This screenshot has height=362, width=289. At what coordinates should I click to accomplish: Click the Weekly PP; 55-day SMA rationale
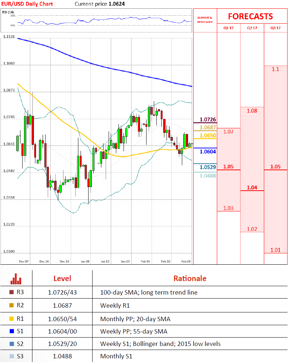click(134, 331)
